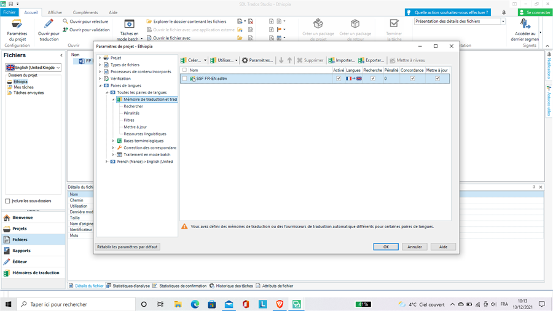The width and height of the screenshot is (553, 311).
Task: Open File Explorer from taskbar
Action: (178, 304)
